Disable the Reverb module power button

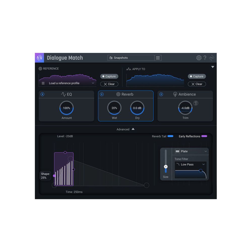(102, 94)
